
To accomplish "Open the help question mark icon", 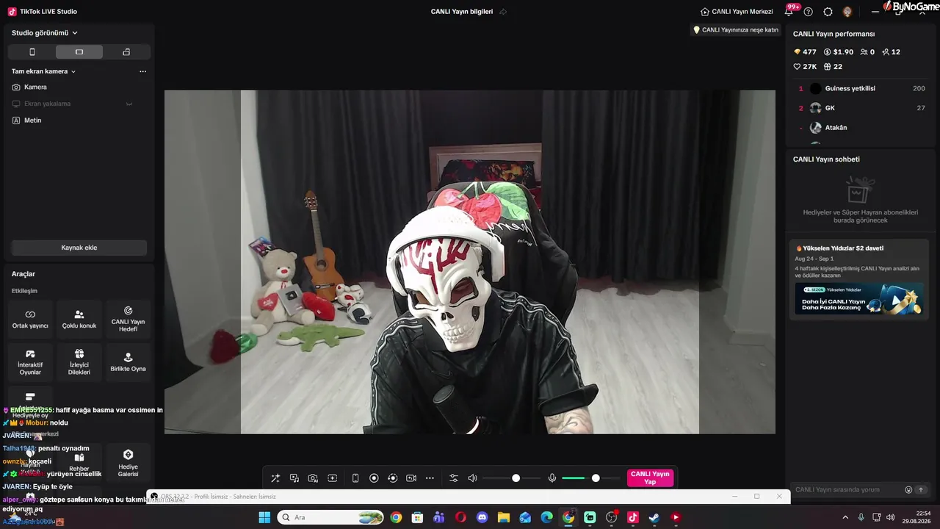I will [x=809, y=12].
